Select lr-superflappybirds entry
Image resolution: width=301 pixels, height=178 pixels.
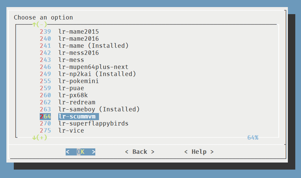point(93,123)
